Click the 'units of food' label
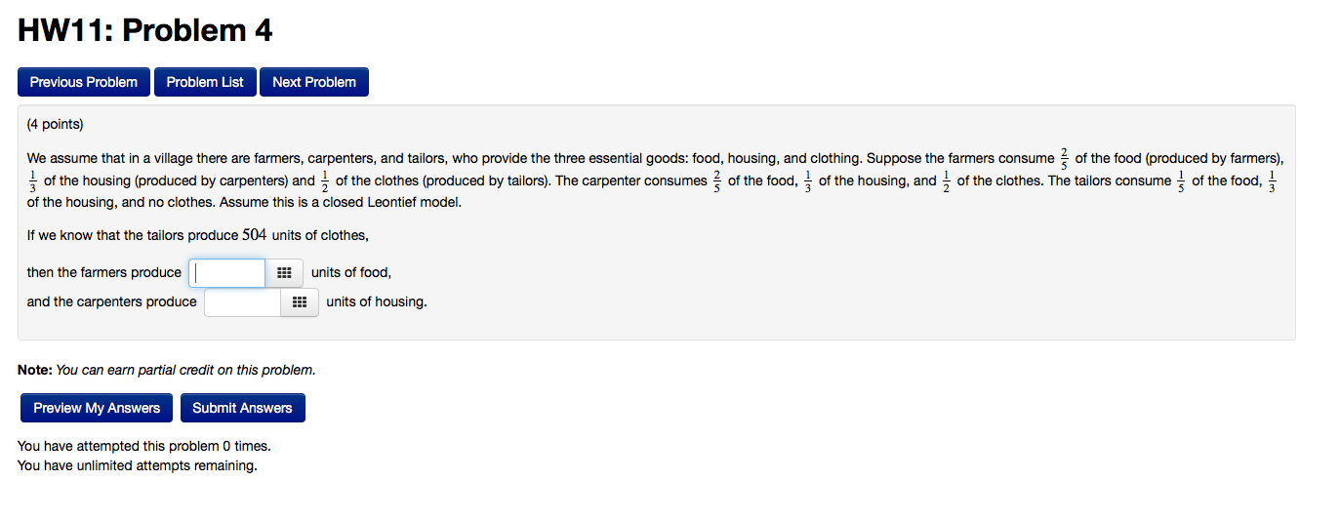 [350, 272]
